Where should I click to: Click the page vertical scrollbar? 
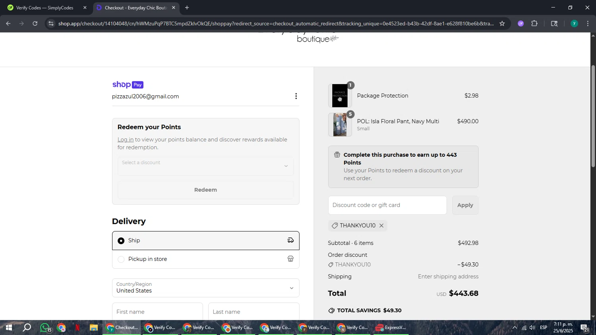(593, 116)
